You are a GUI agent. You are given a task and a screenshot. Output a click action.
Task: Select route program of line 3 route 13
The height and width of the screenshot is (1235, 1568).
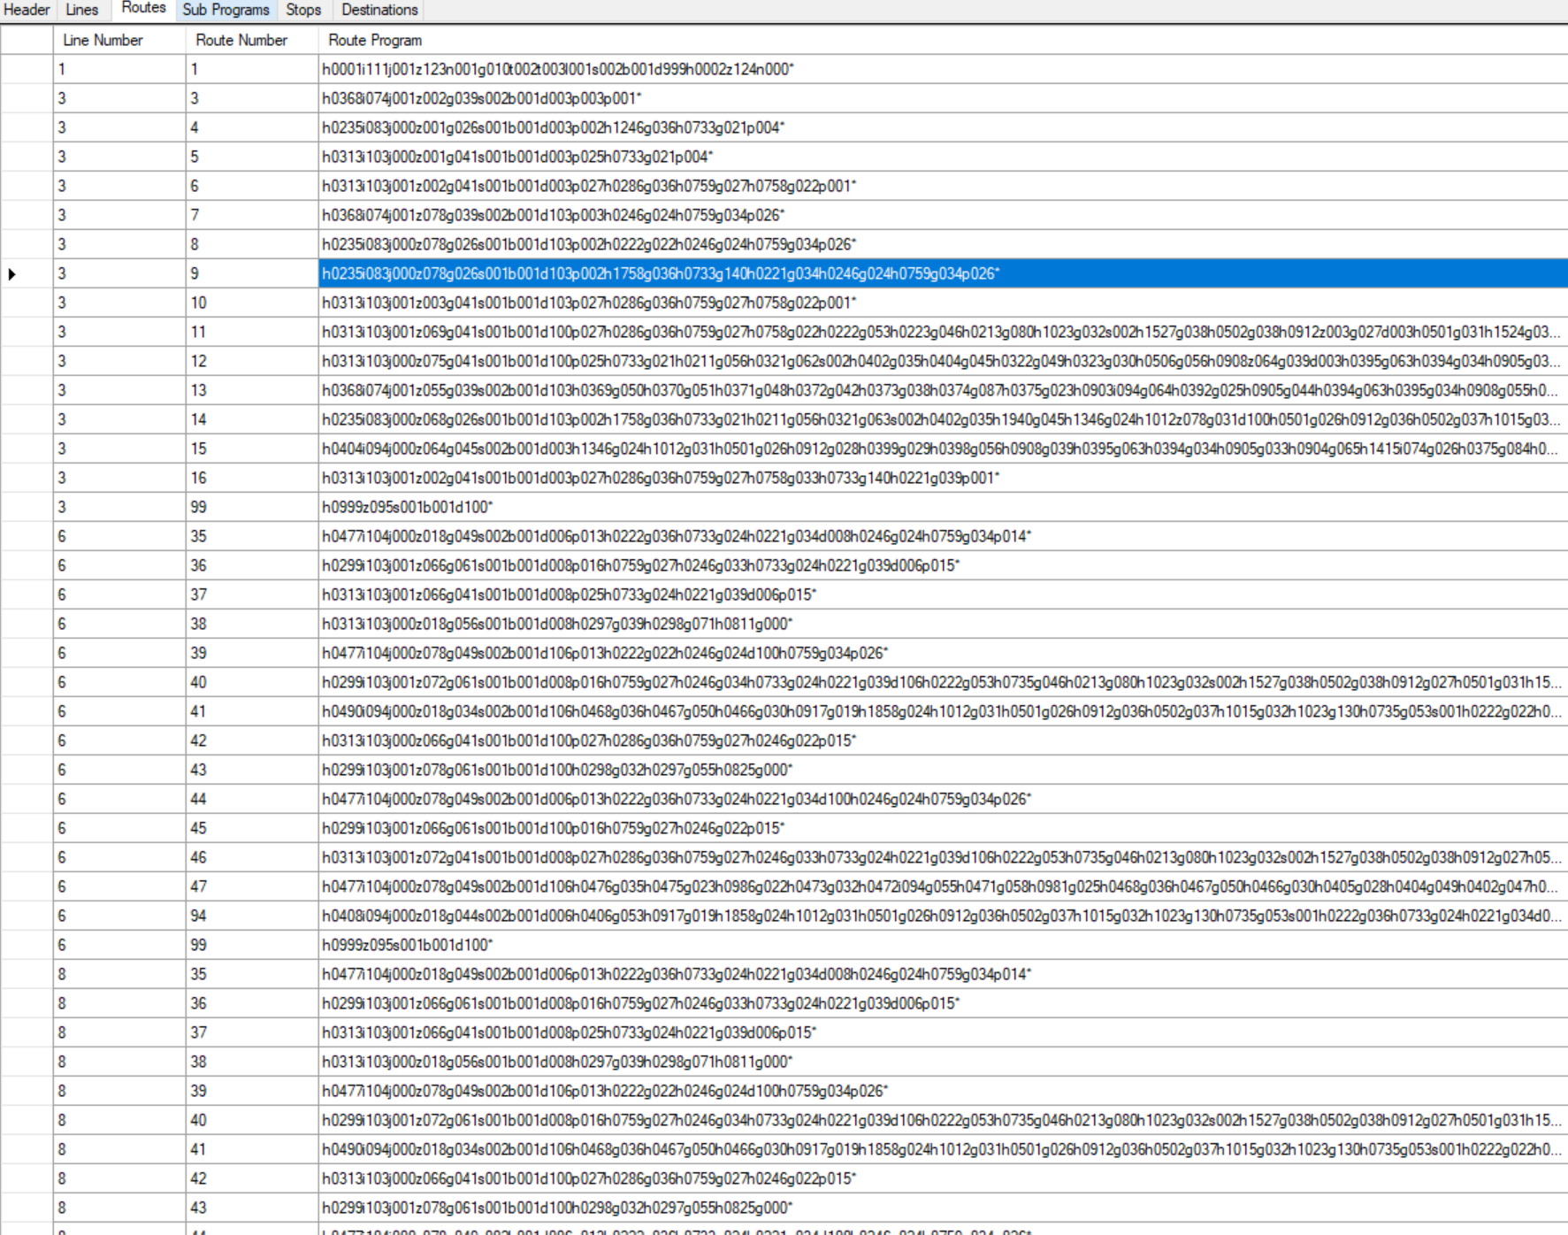(x=943, y=390)
